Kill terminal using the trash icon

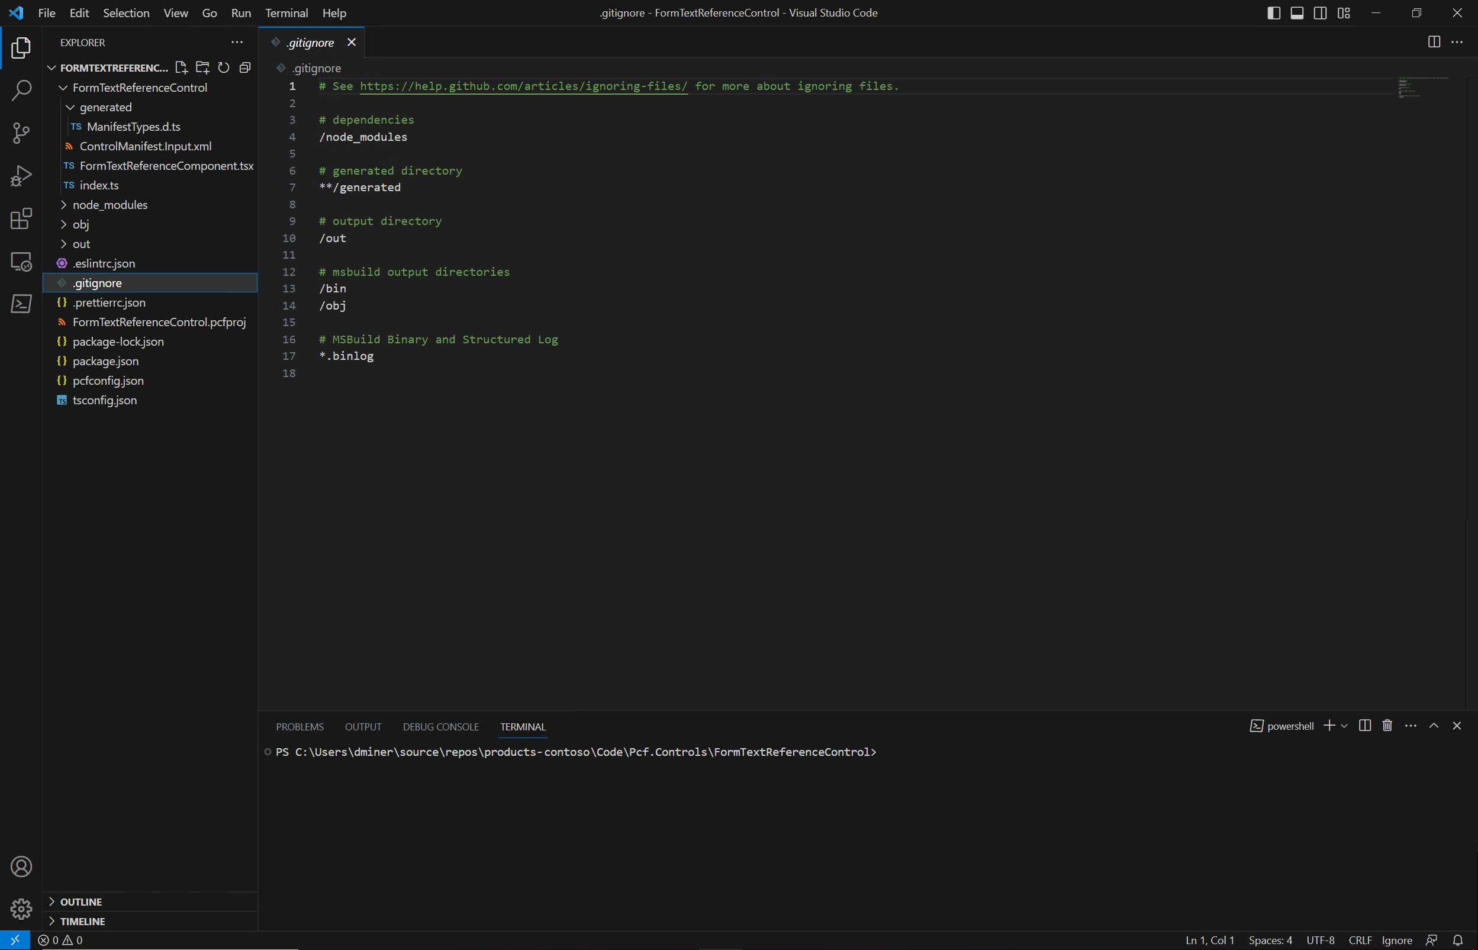click(x=1387, y=726)
